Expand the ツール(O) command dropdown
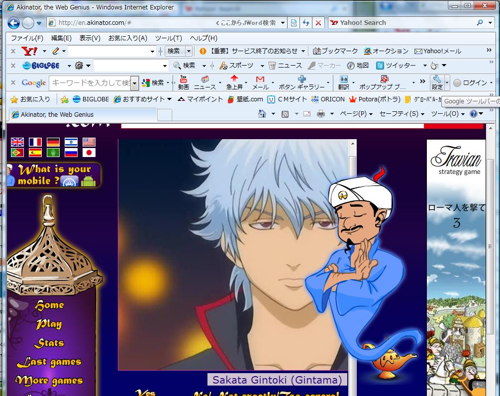The width and height of the screenshot is (500, 396). (x=463, y=114)
